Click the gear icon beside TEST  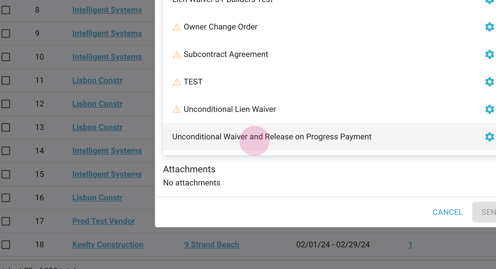489,82
